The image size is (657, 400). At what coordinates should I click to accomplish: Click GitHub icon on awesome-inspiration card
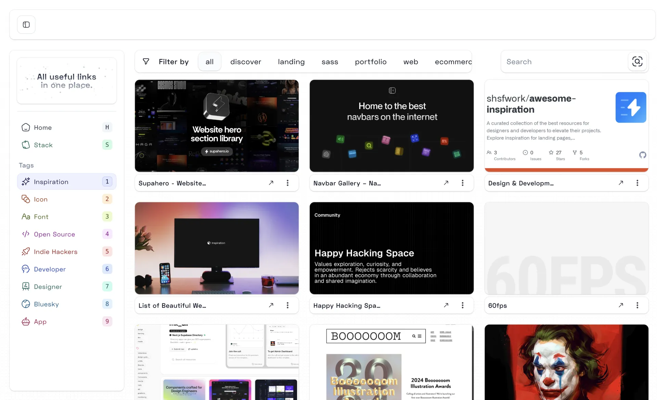643,155
